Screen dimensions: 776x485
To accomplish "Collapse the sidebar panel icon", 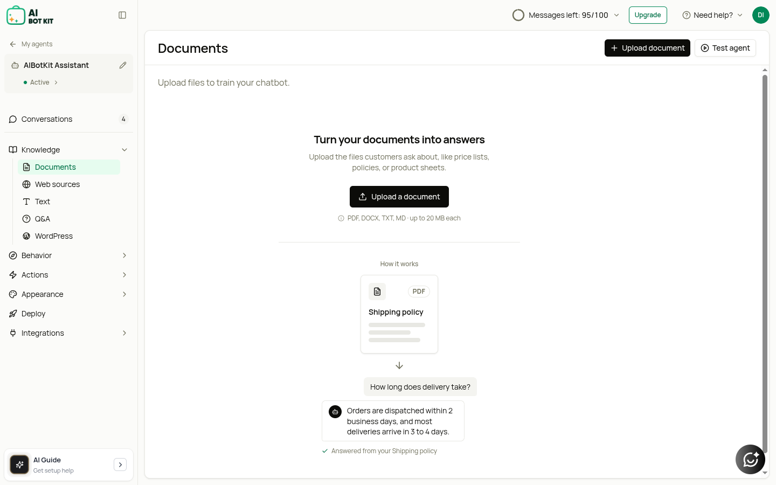I will click(122, 15).
